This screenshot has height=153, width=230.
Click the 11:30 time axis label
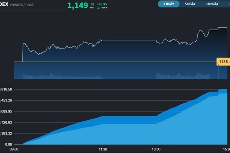click(x=103, y=149)
